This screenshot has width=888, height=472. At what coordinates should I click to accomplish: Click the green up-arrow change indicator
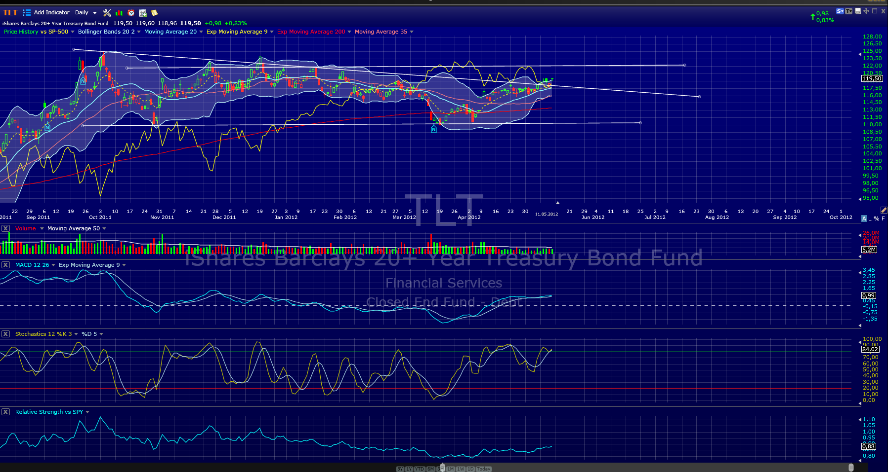(x=812, y=17)
